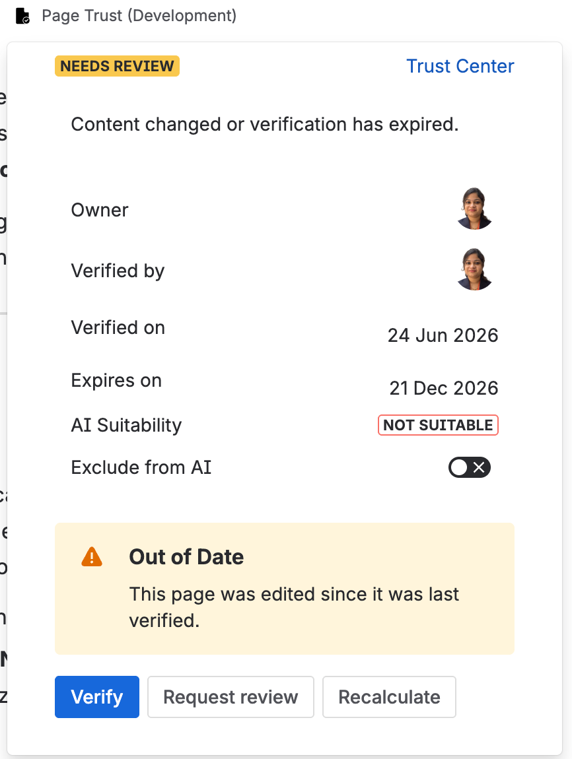
Task: Click the Page Trust document icon
Action: 22,16
